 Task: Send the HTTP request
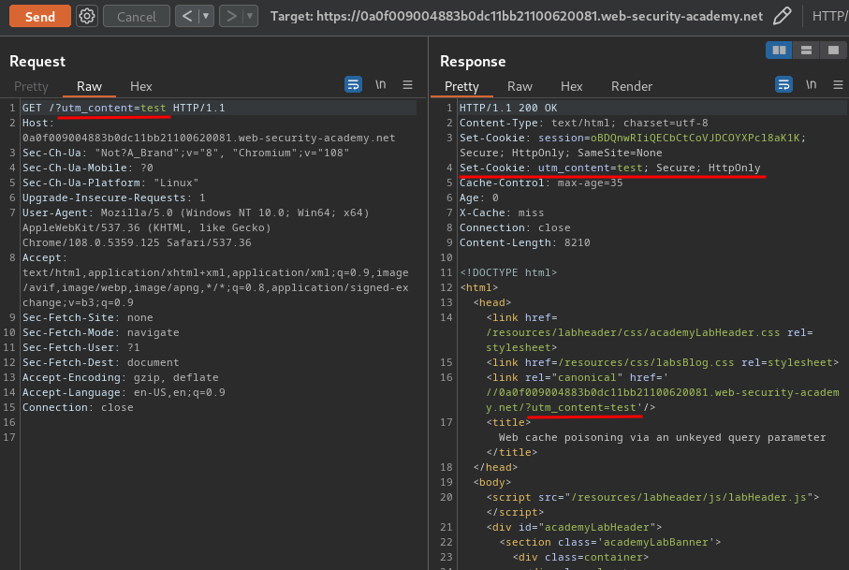click(40, 16)
